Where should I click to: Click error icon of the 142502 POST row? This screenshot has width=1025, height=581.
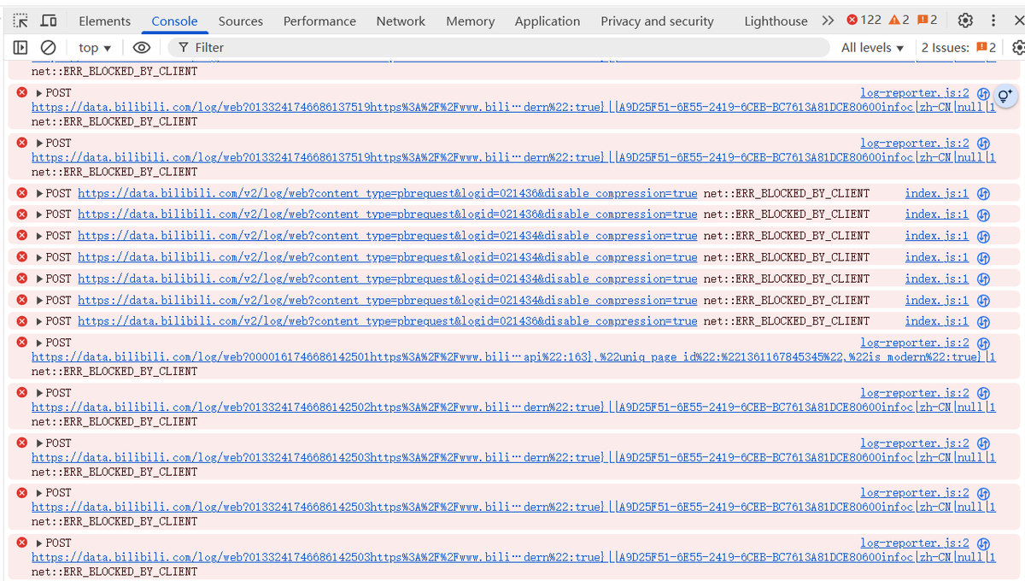[x=22, y=393]
